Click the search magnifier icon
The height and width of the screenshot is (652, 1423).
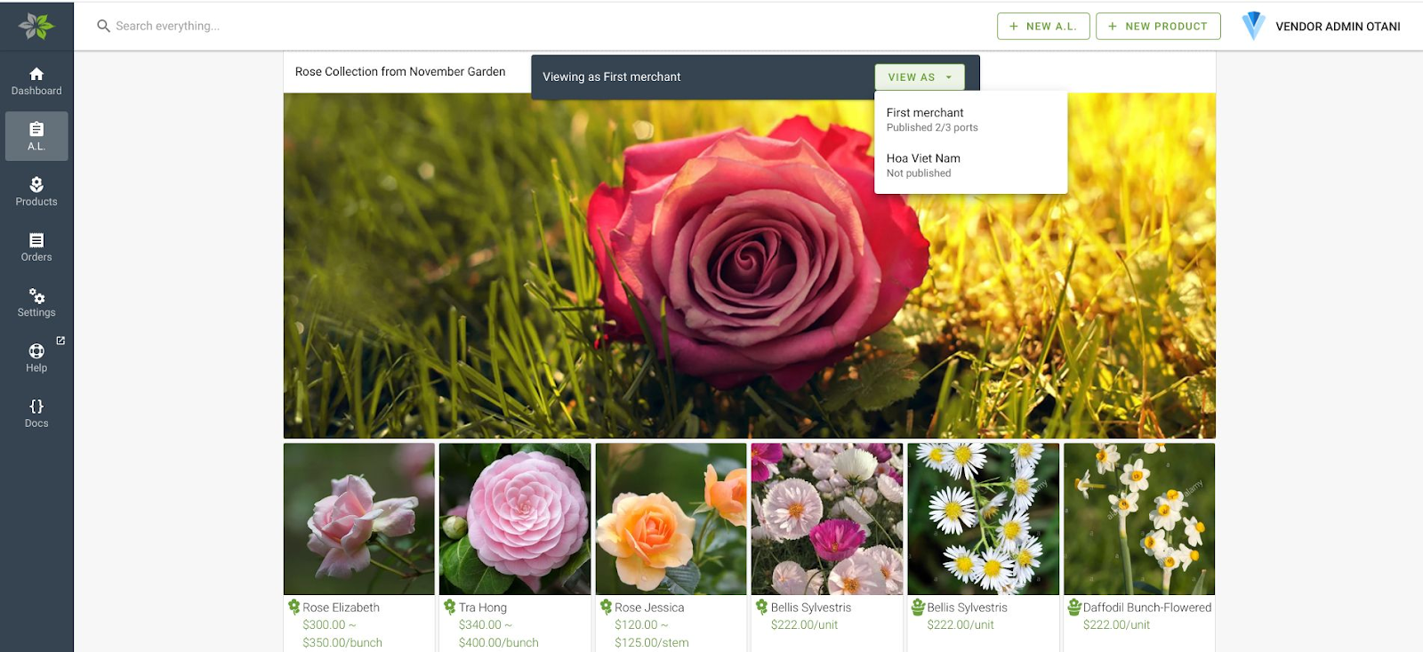pos(103,26)
